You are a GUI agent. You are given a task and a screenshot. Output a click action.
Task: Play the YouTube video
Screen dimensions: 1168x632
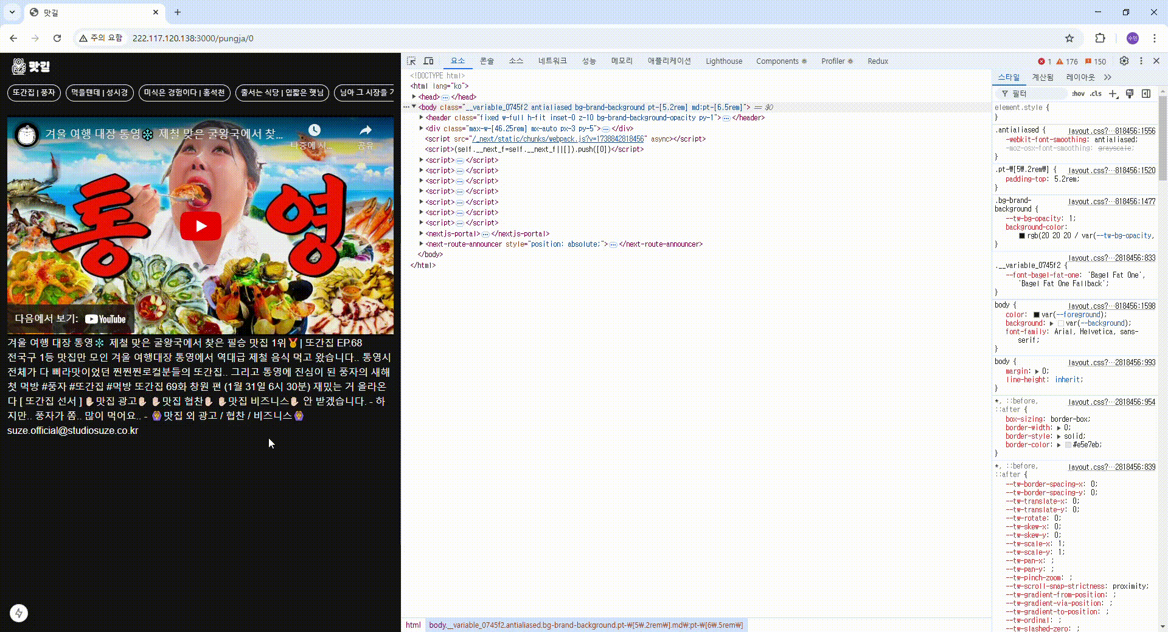[201, 226]
